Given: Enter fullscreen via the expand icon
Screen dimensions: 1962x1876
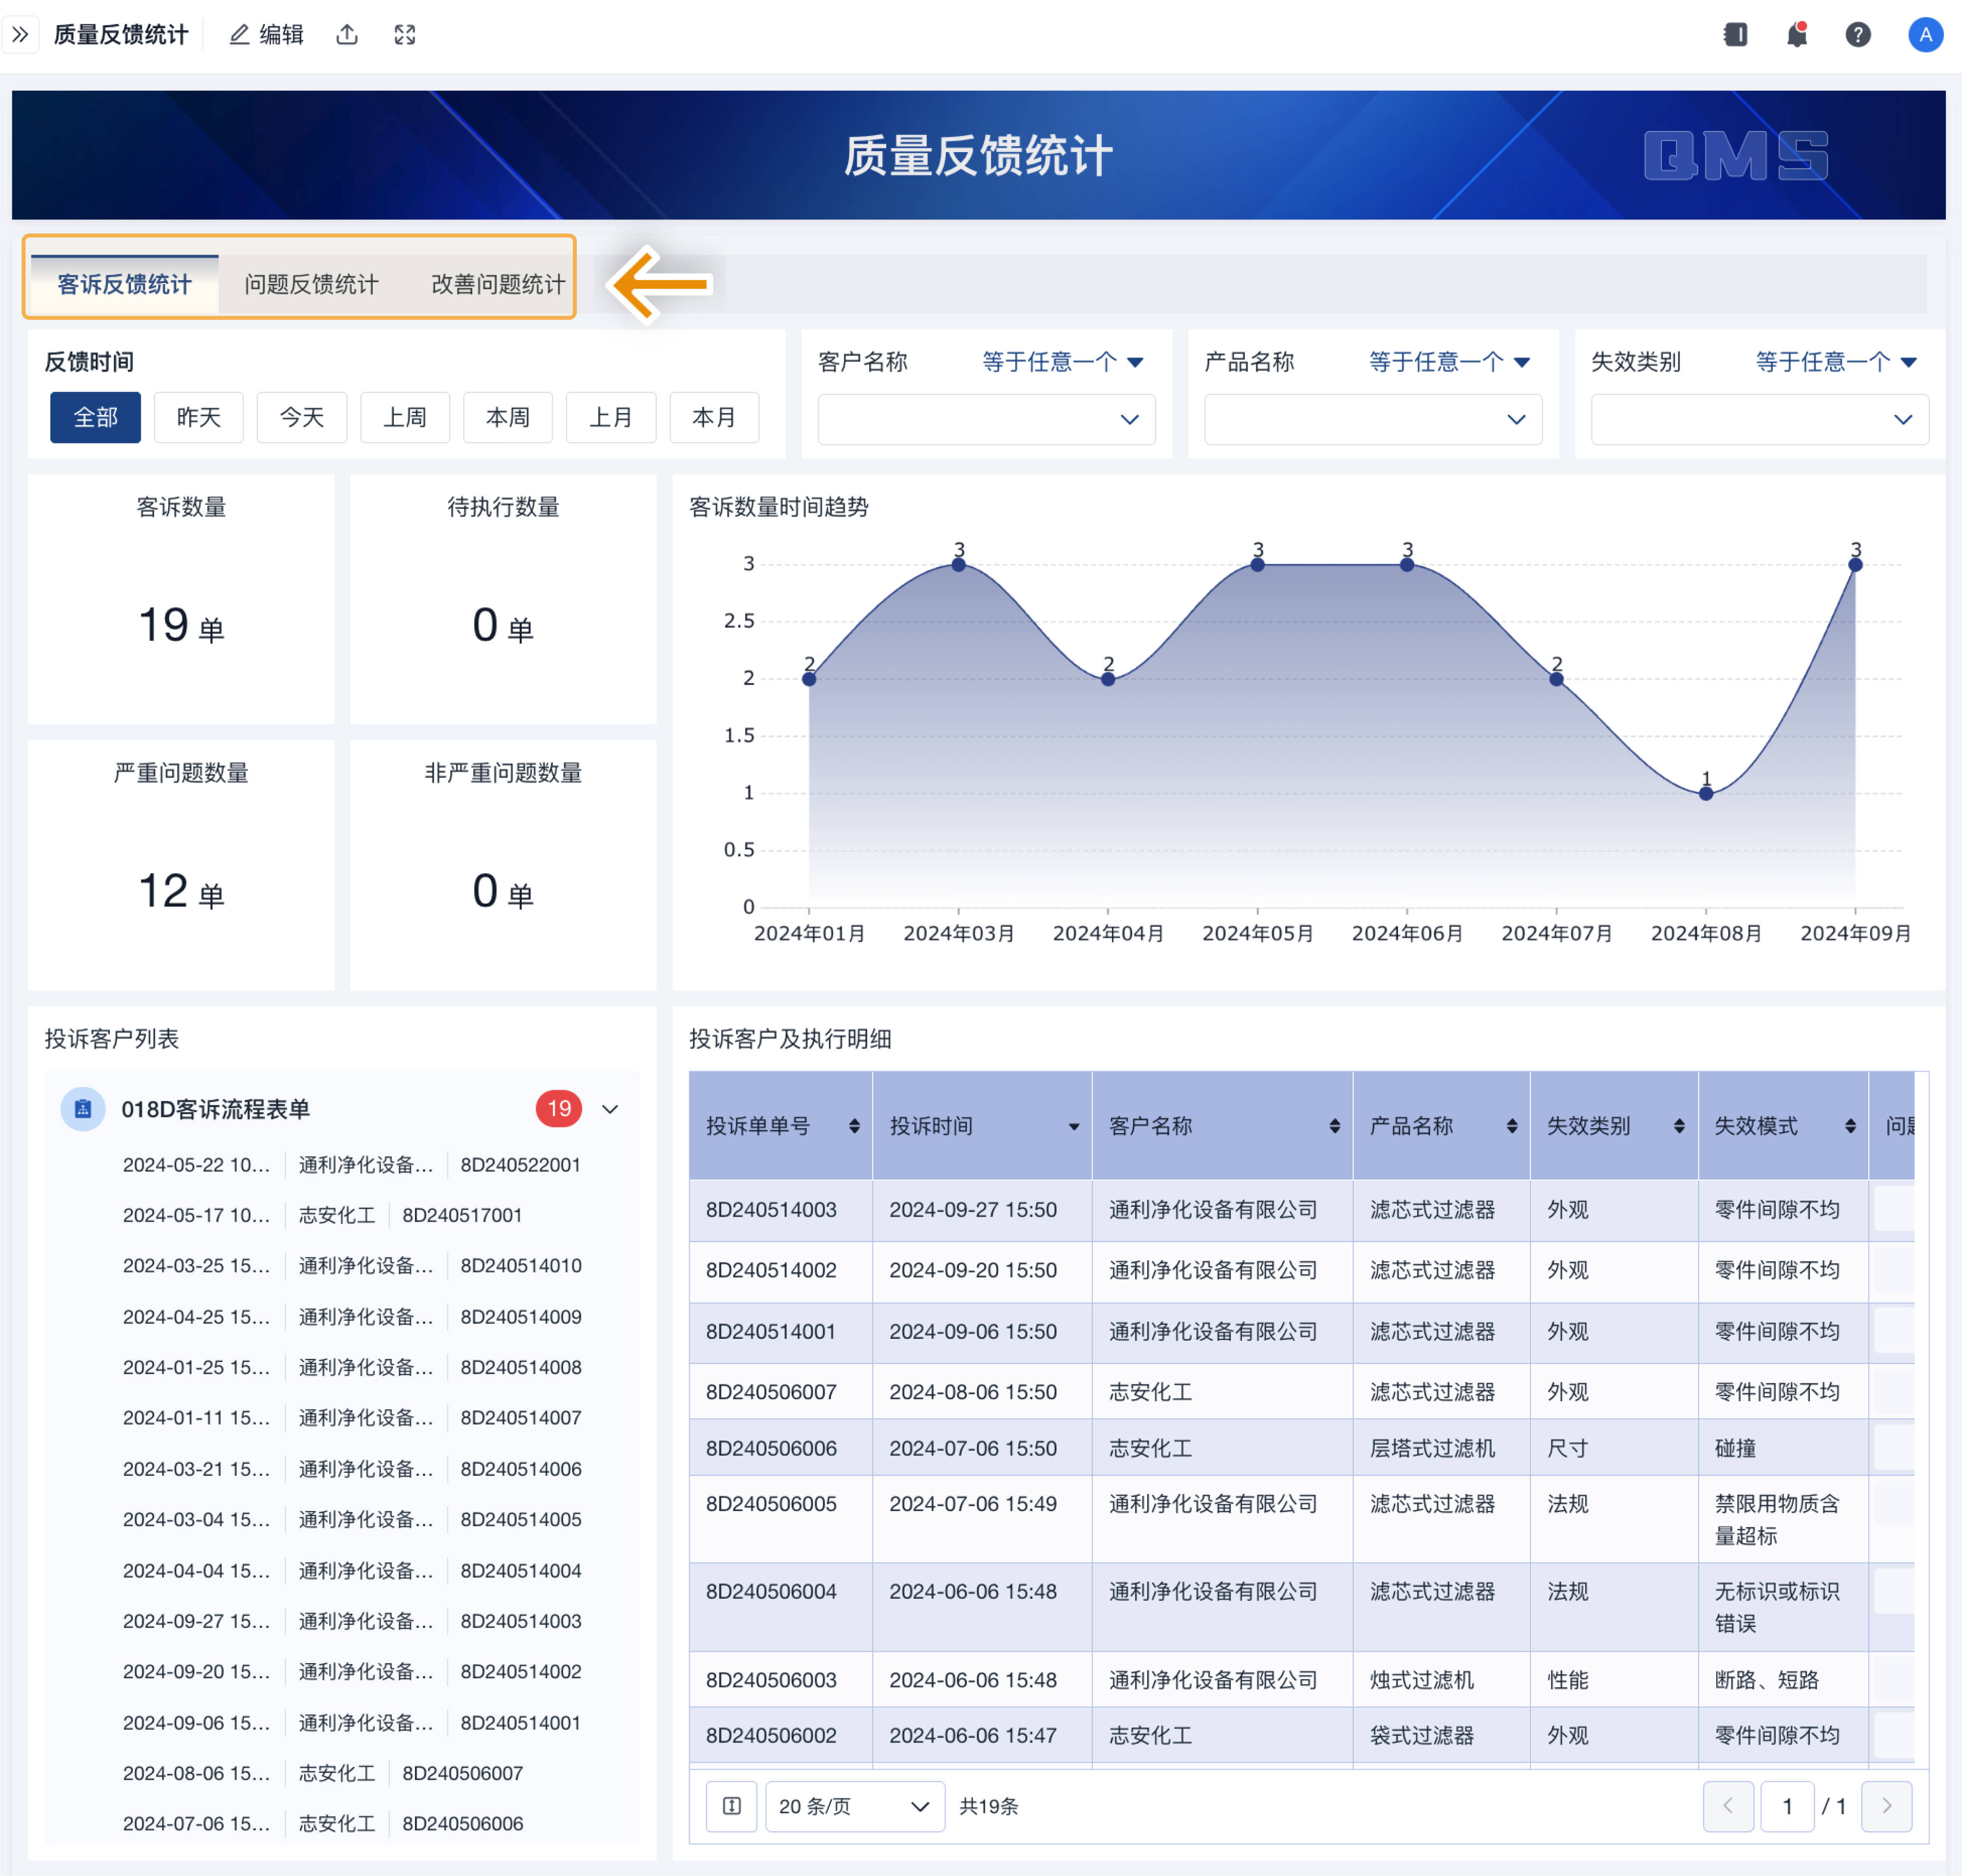Looking at the screenshot, I should (405, 35).
